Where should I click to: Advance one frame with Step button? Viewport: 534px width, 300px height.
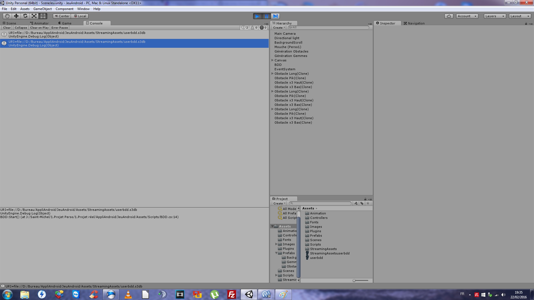pyautogui.click(x=275, y=16)
